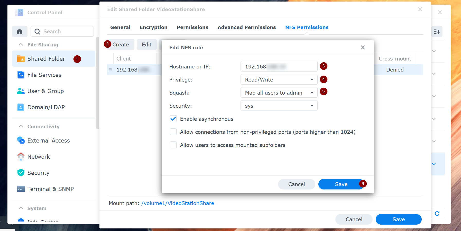Image resolution: width=461 pixels, height=231 pixels.
Task: Open the Squash Map all users to admin dropdown
Action: click(279, 93)
